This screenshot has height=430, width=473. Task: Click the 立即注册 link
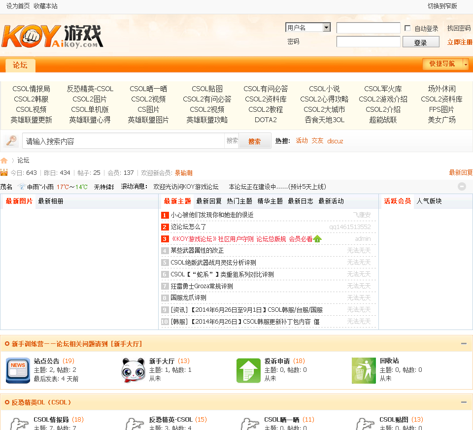point(460,42)
